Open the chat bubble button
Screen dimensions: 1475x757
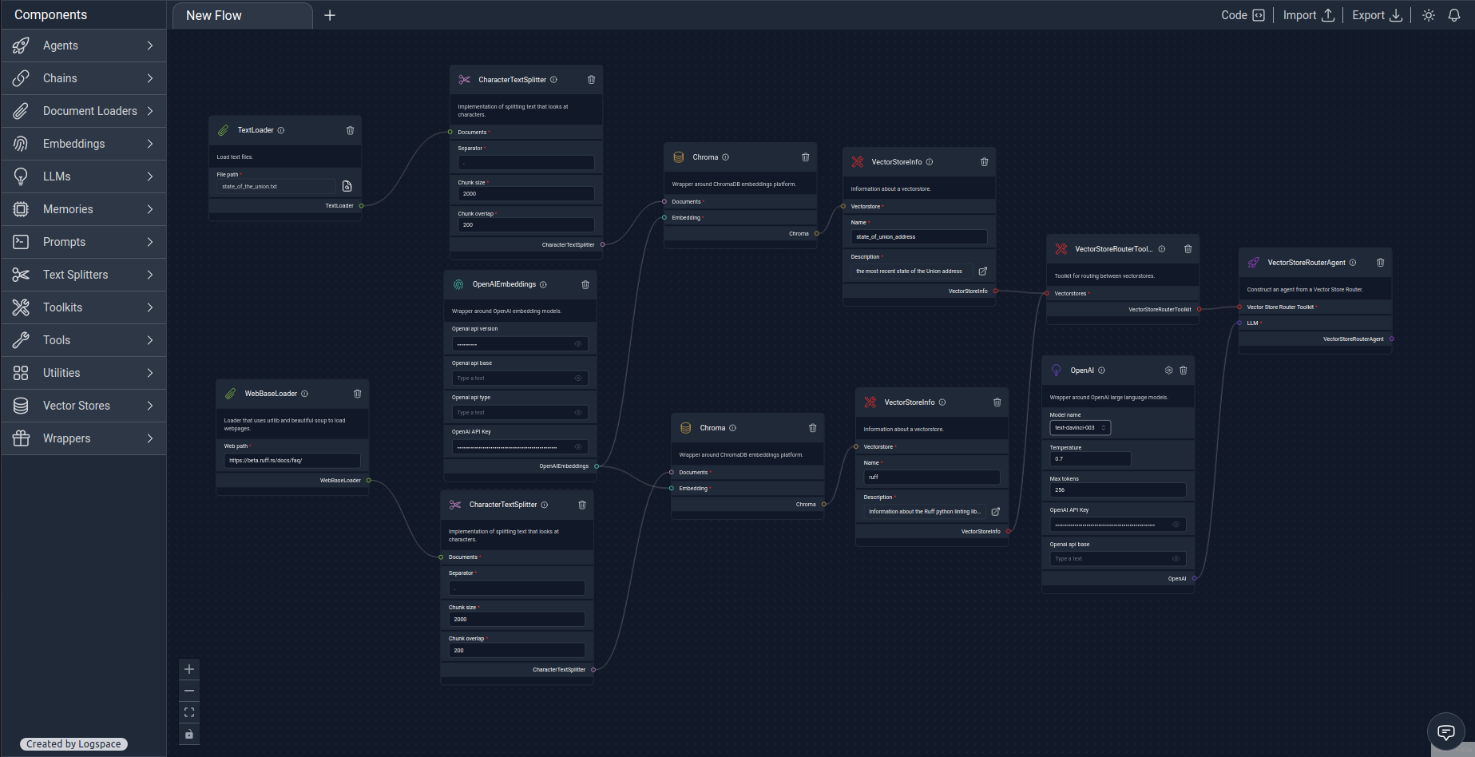coord(1445,731)
